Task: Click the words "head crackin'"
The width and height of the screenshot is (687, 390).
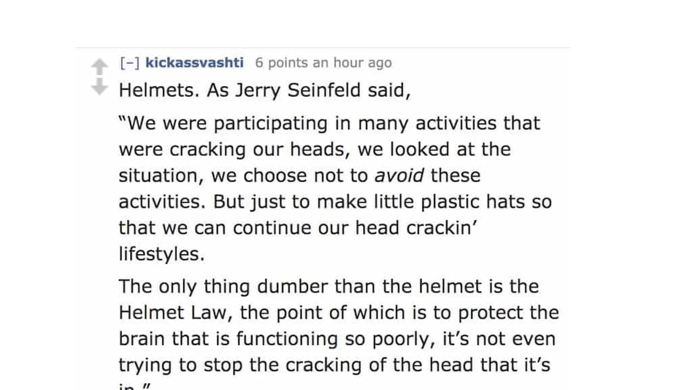Action: [416, 228]
